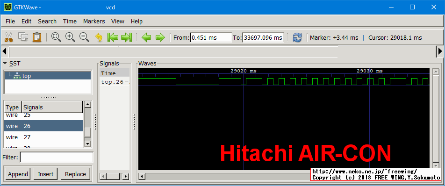The width and height of the screenshot is (445, 186).
Task: Click the Reload waveform icon
Action: click(x=297, y=37)
